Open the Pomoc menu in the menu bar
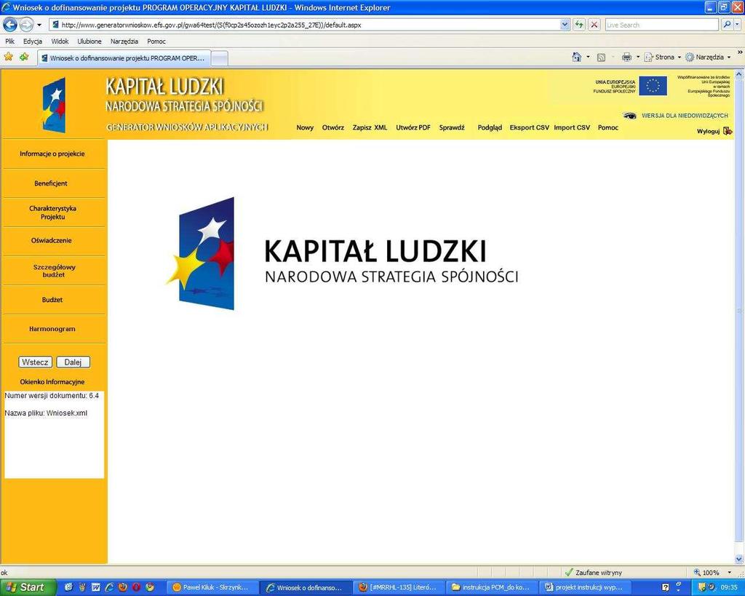 (156, 41)
